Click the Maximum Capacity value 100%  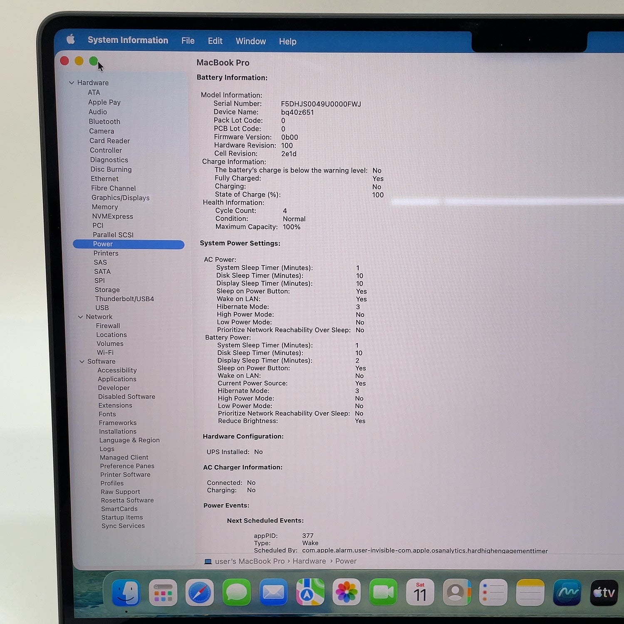tap(292, 227)
